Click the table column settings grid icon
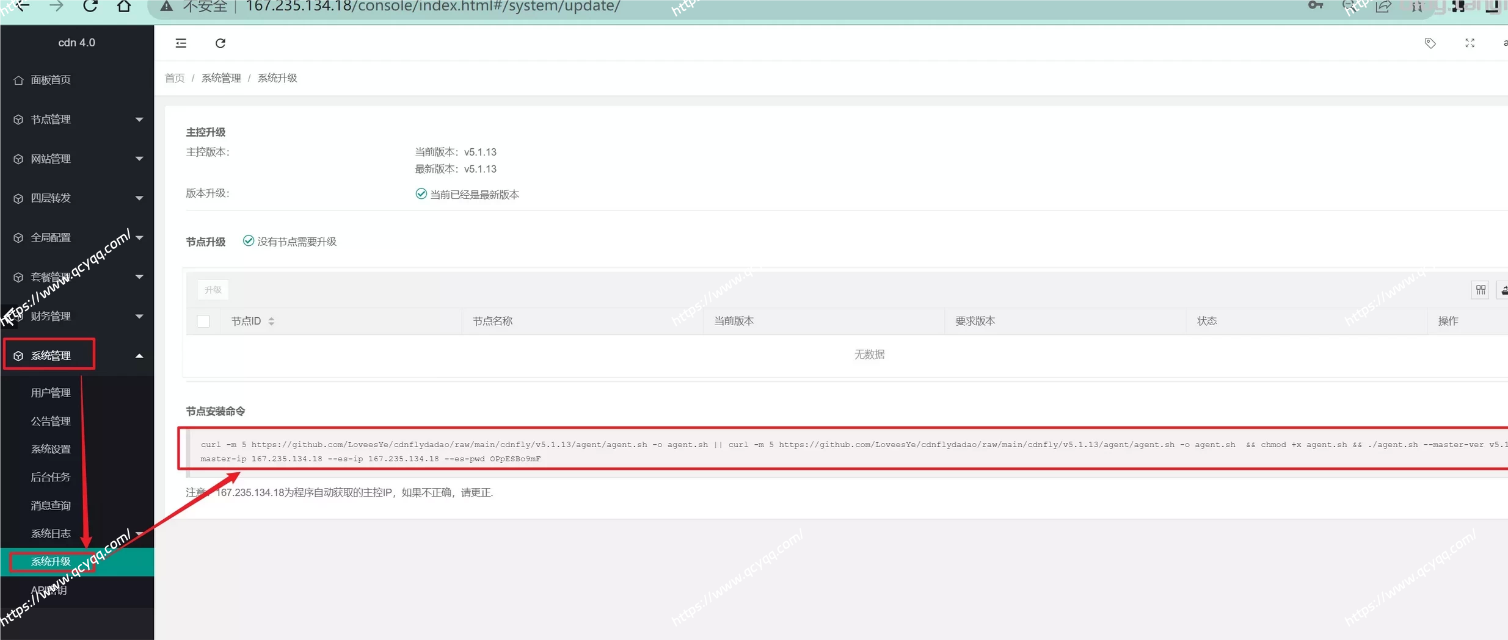 (x=1481, y=290)
